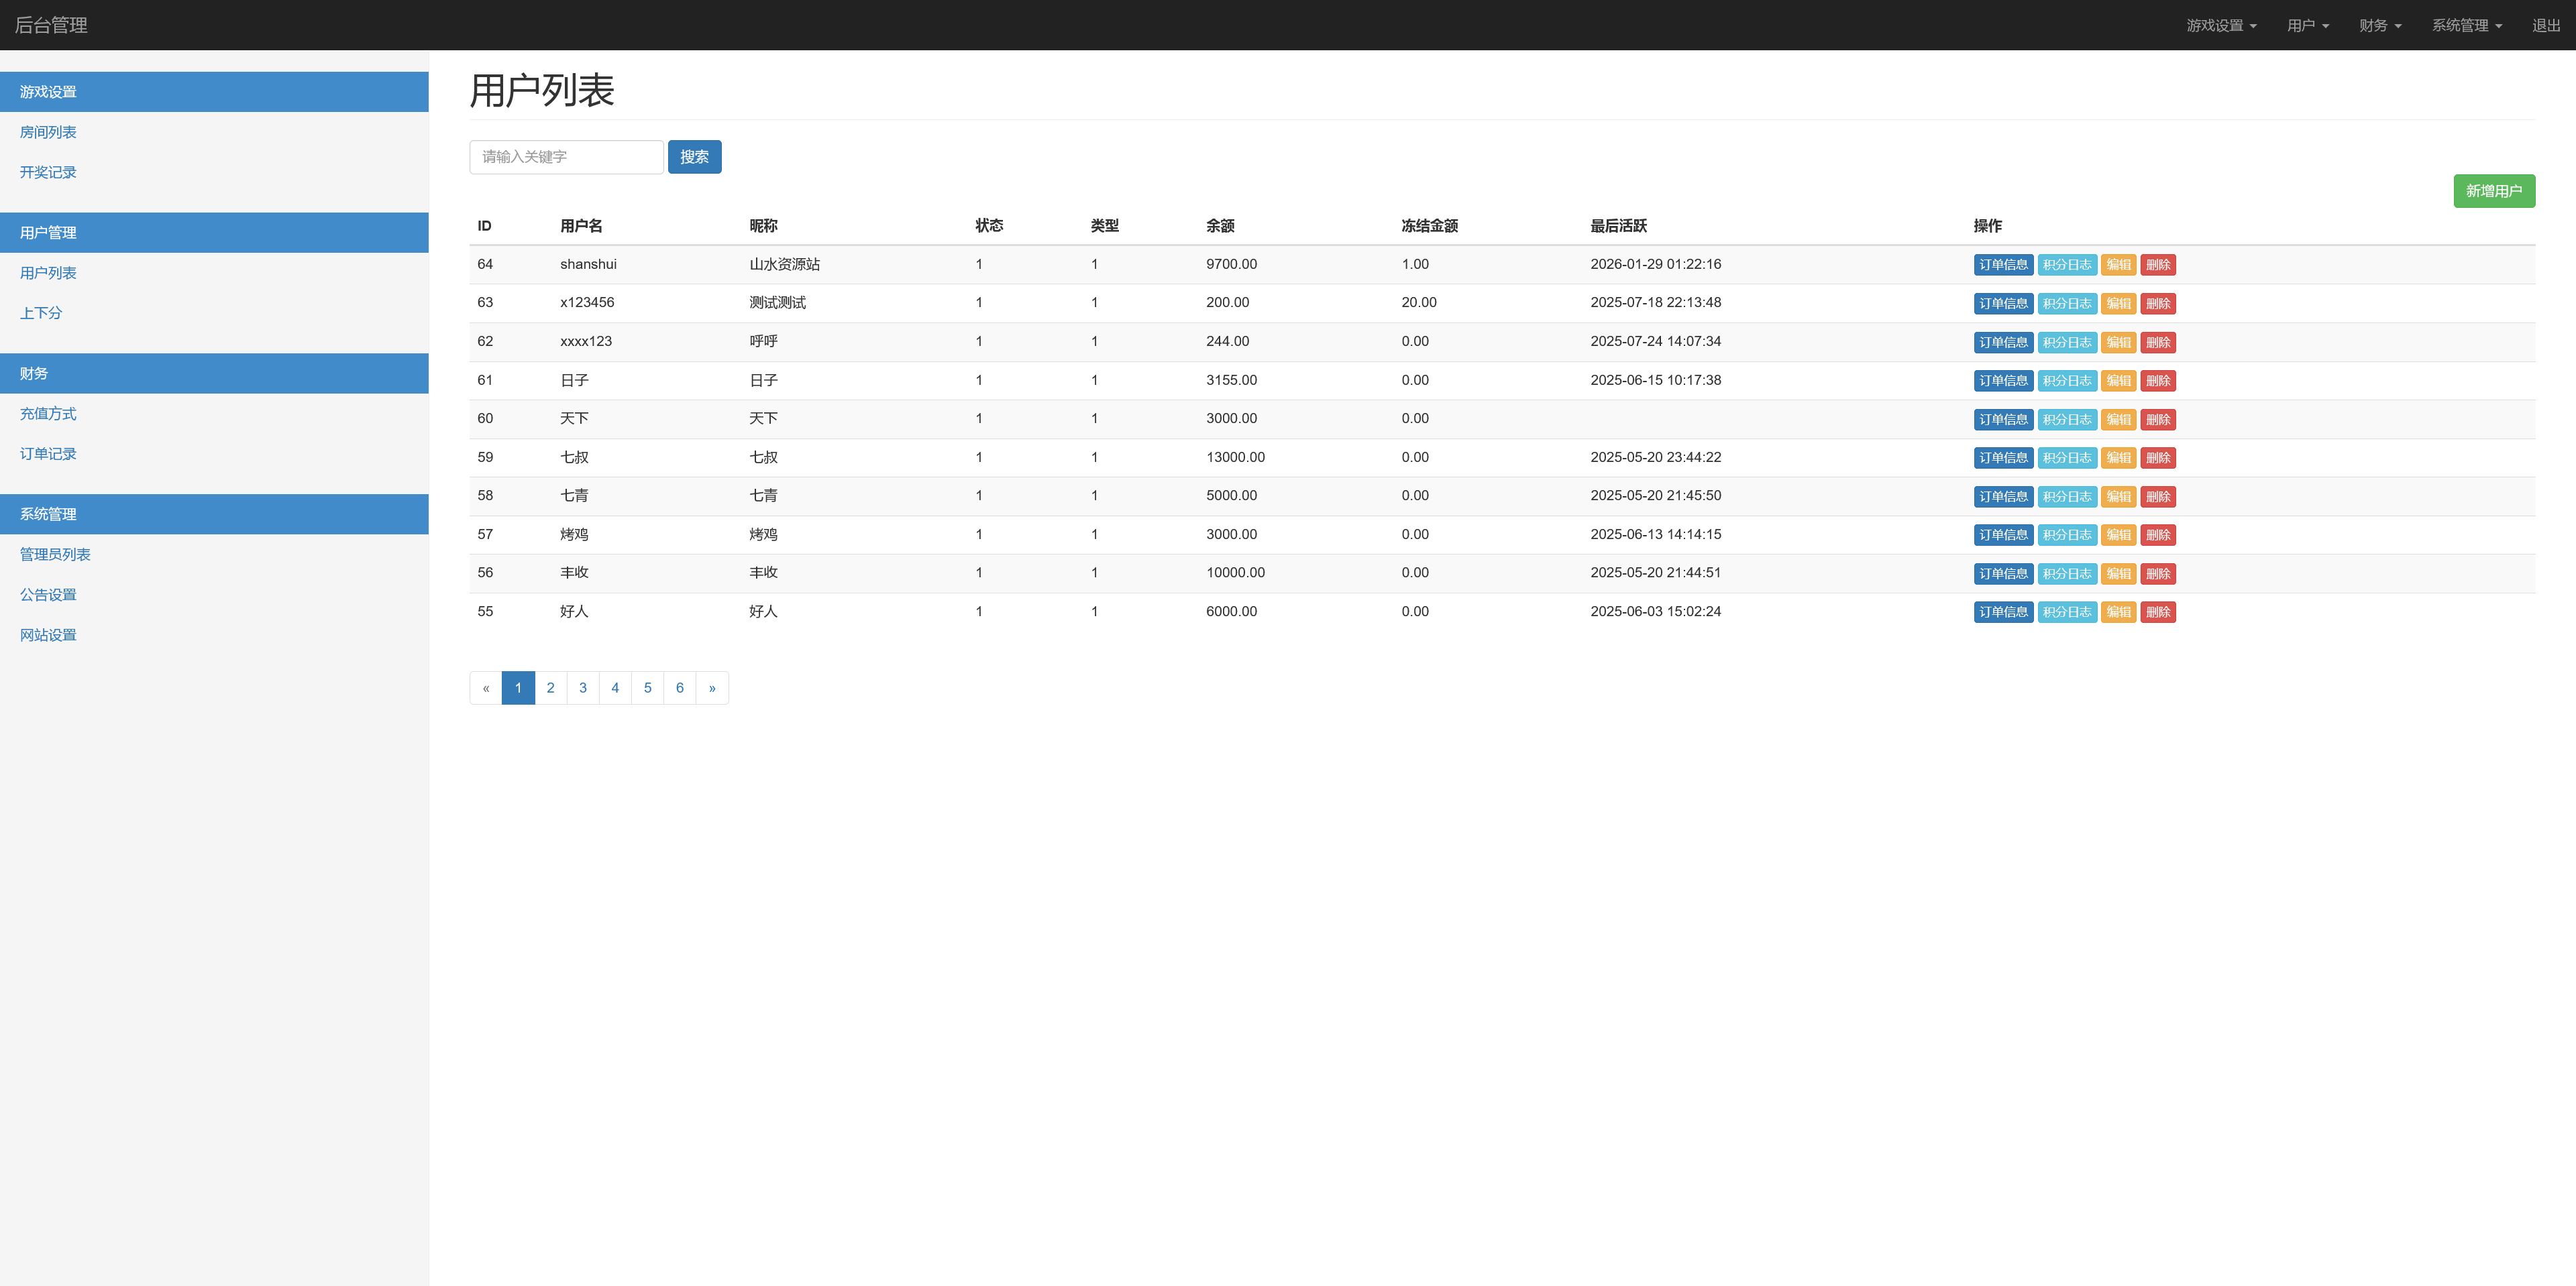Click the 搜索 button
Image resolution: width=2576 pixels, height=1286 pixels.
694,157
